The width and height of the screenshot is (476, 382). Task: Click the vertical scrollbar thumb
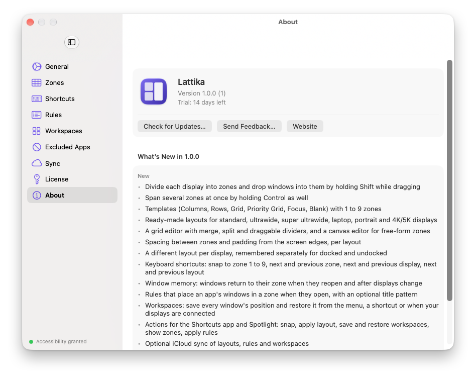coord(449,180)
